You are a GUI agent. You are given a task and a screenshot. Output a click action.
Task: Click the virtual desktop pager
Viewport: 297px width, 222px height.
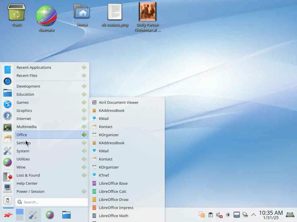pos(20,215)
